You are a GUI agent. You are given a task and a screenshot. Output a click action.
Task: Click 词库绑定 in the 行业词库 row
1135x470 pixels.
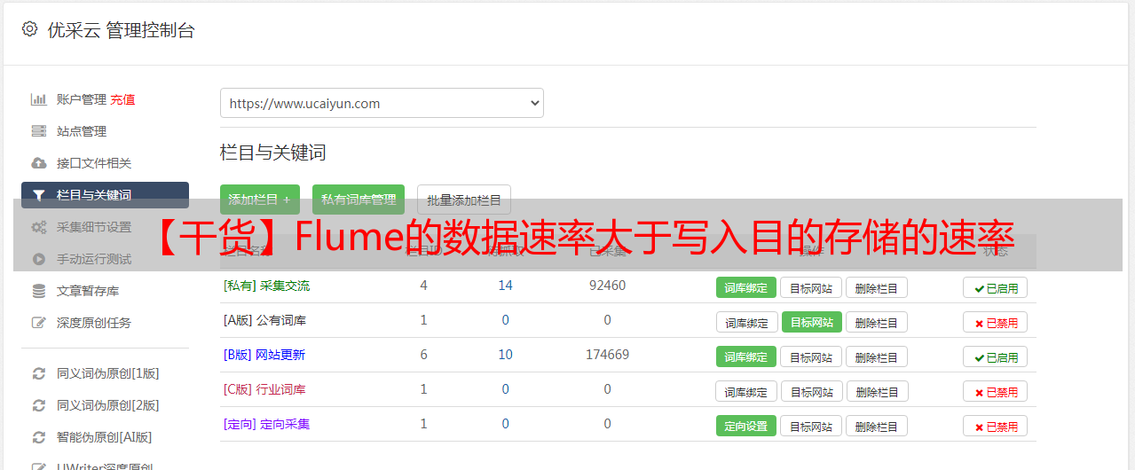[x=746, y=391]
